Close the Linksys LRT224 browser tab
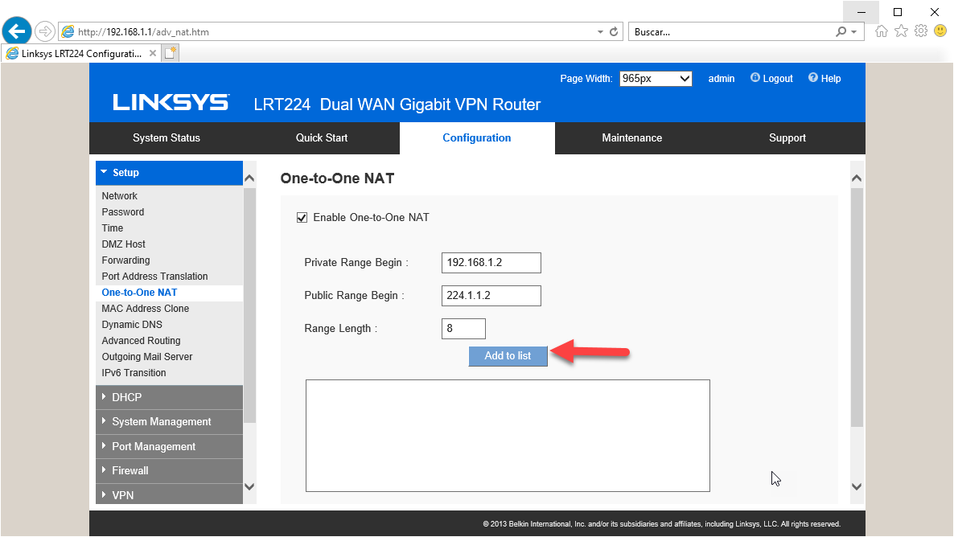The height and width of the screenshot is (537, 954). 153,53
